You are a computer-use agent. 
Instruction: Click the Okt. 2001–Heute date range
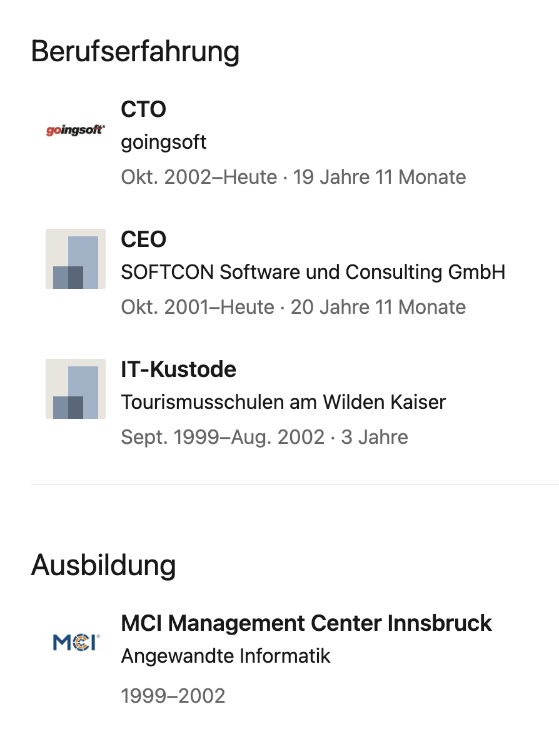pos(198,307)
